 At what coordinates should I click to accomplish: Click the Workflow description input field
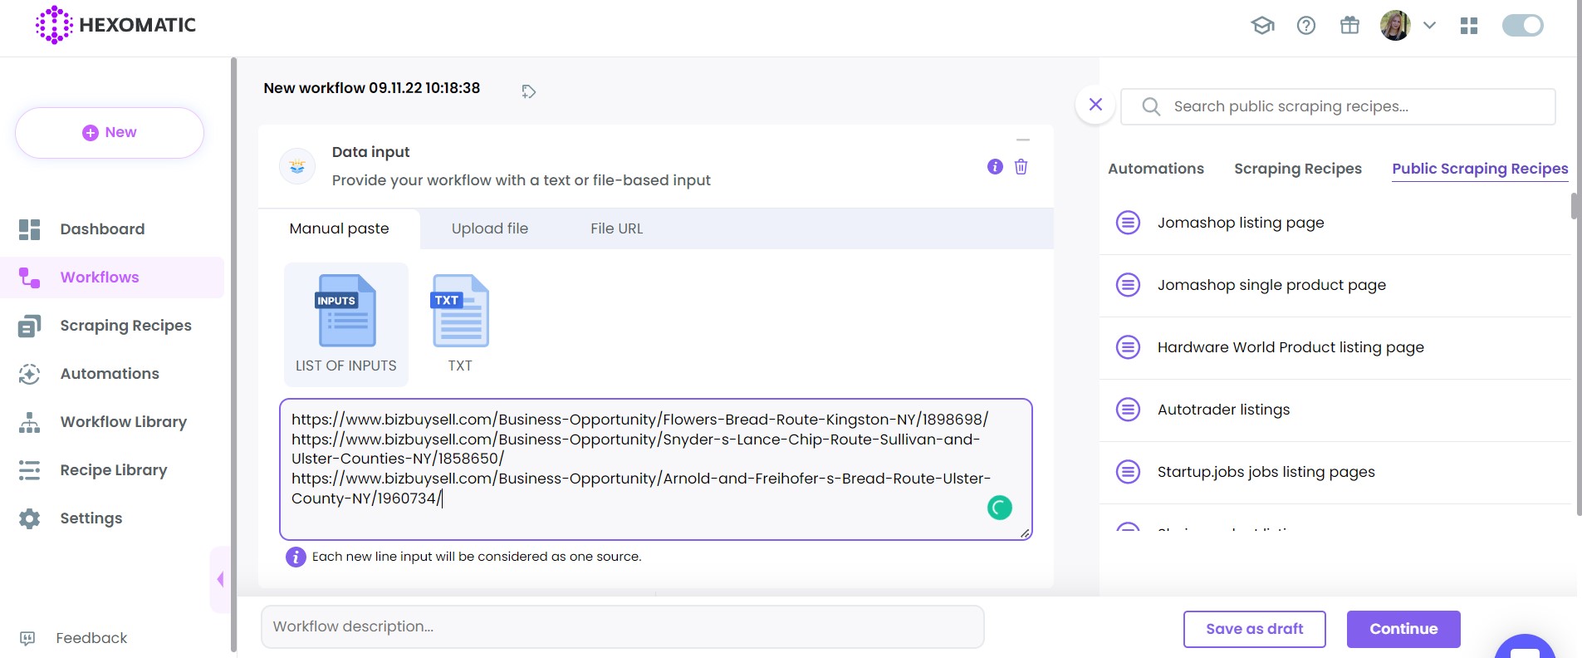pyautogui.click(x=622, y=626)
